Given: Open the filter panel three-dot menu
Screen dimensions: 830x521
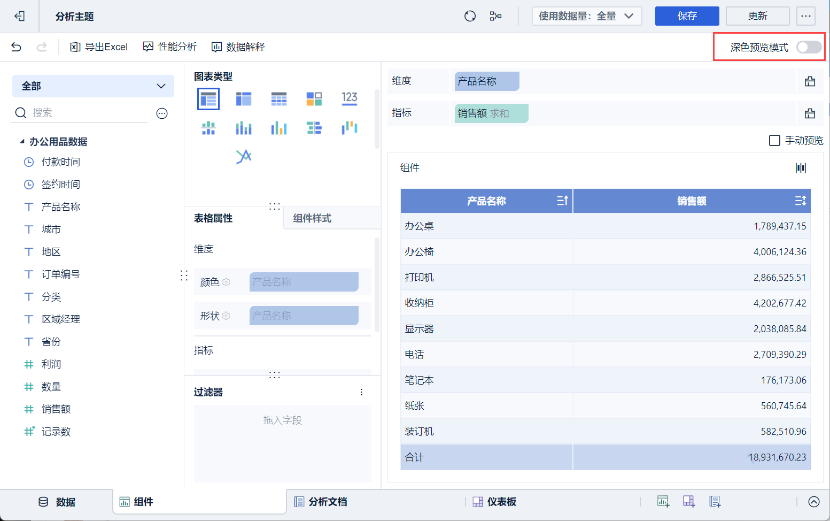Looking at the screenshot, I should 361,392.
